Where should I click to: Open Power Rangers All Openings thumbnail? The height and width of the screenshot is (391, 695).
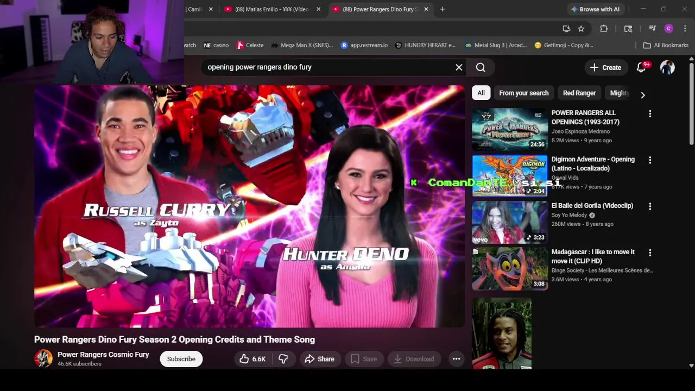[510, 129]
